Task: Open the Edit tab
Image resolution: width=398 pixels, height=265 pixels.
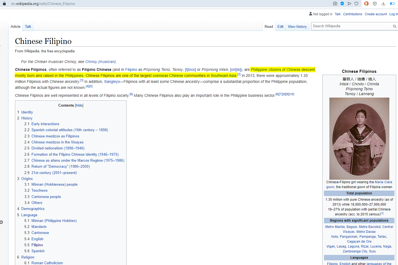Action: [280, 26]
